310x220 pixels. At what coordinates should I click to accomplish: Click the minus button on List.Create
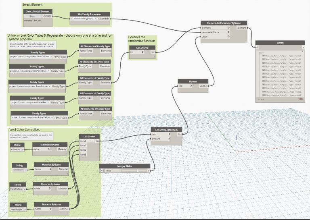click(x=92, y=141)
